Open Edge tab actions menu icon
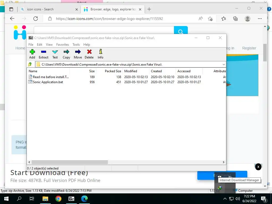Viewport: 272px width, 204px height. click(11, 9)
